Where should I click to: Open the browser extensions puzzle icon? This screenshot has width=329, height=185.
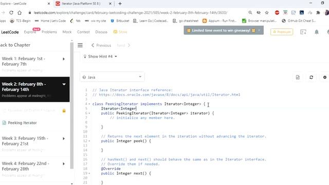(318, 12)
